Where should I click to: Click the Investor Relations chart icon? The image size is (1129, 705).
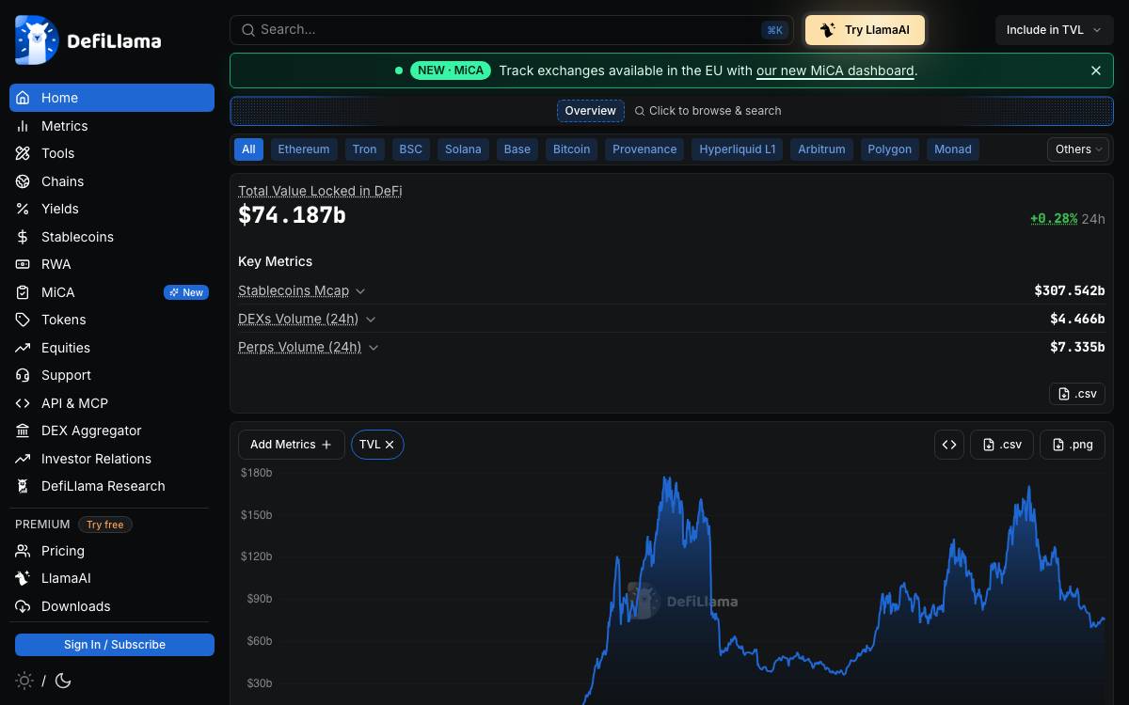click(x=23, y=459)
